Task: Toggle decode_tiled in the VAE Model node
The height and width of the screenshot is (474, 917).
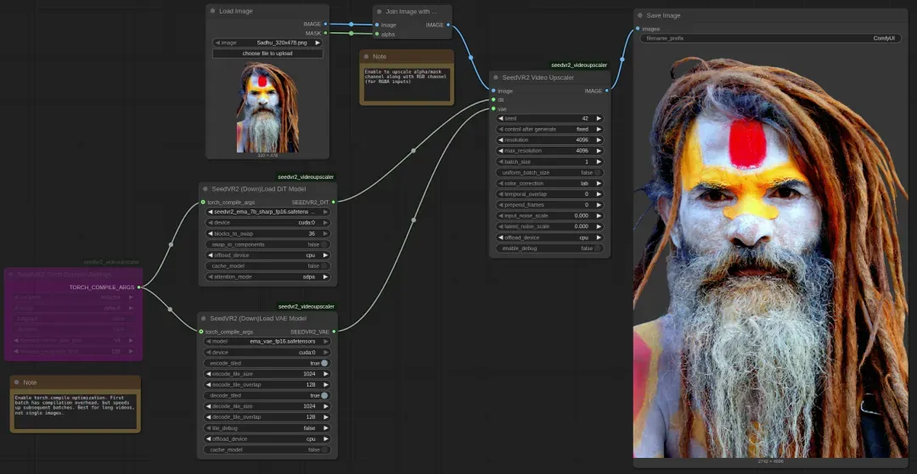Action: (x=323, y=395)
